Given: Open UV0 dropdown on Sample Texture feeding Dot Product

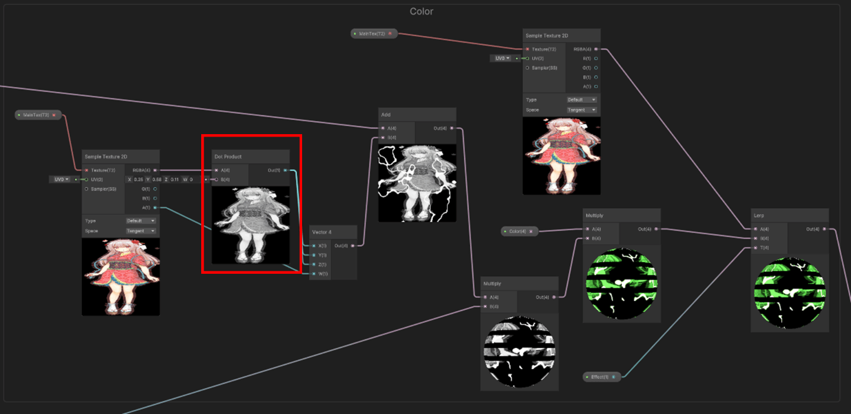Looking at the screenshot, I should tap(61, 180).
